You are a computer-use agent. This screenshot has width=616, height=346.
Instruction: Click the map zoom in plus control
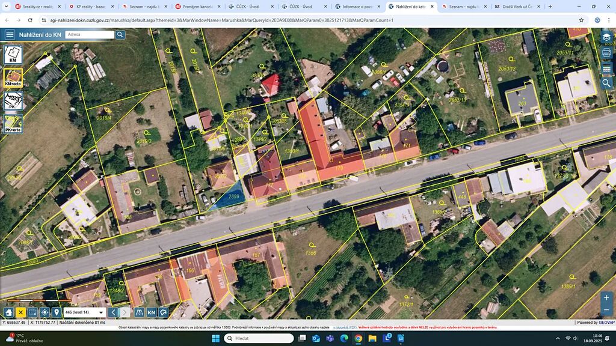point(606,298)
